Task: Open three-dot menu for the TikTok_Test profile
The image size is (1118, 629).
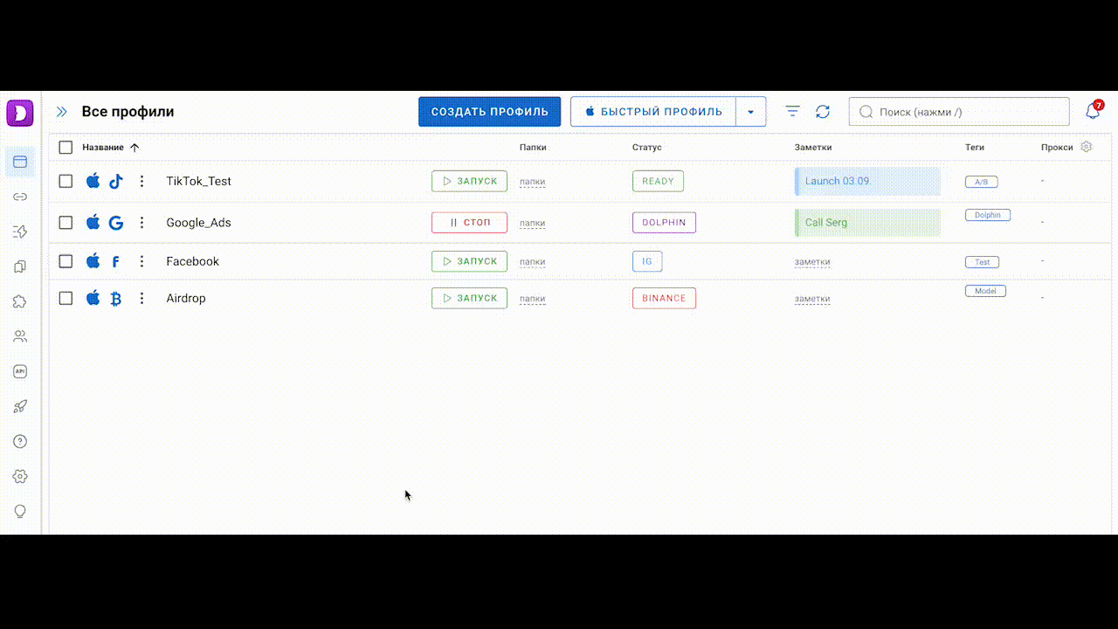Action: click(x=141, y=181)
